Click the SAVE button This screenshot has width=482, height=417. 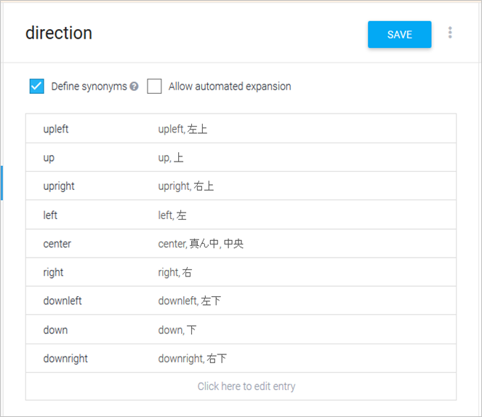click(x=399, y=34)
